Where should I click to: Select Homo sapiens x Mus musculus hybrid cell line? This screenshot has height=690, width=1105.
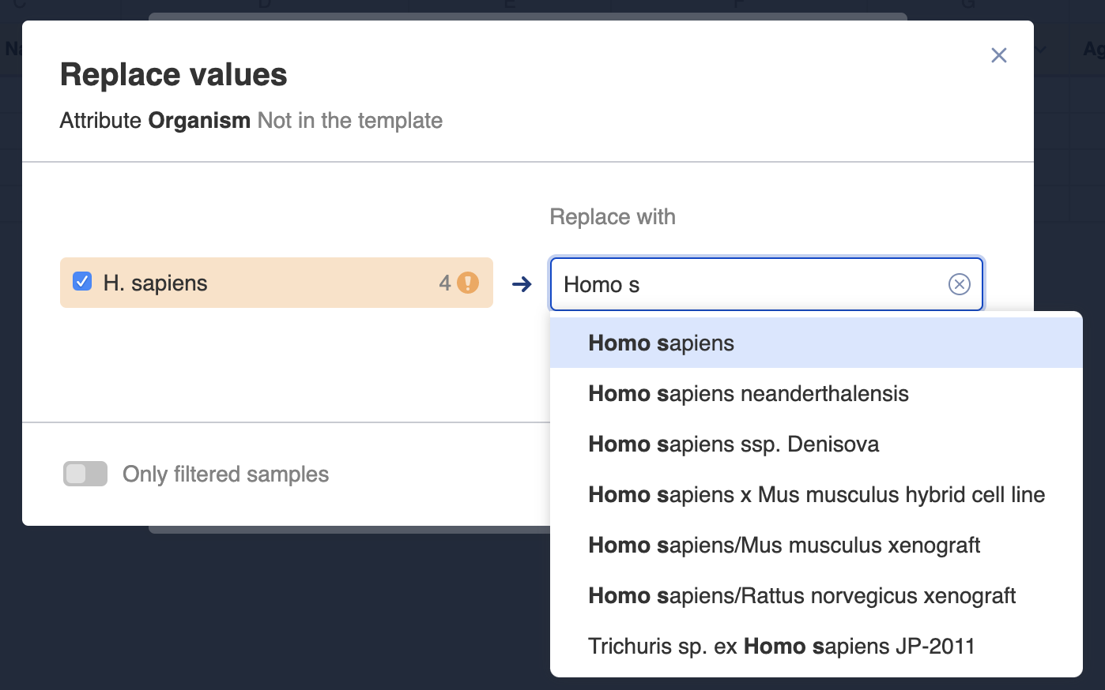tap(816, 494)
